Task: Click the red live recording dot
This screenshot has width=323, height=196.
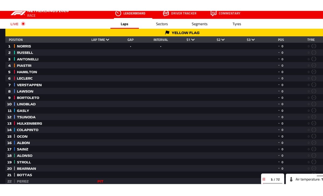Action: (23, 24)
